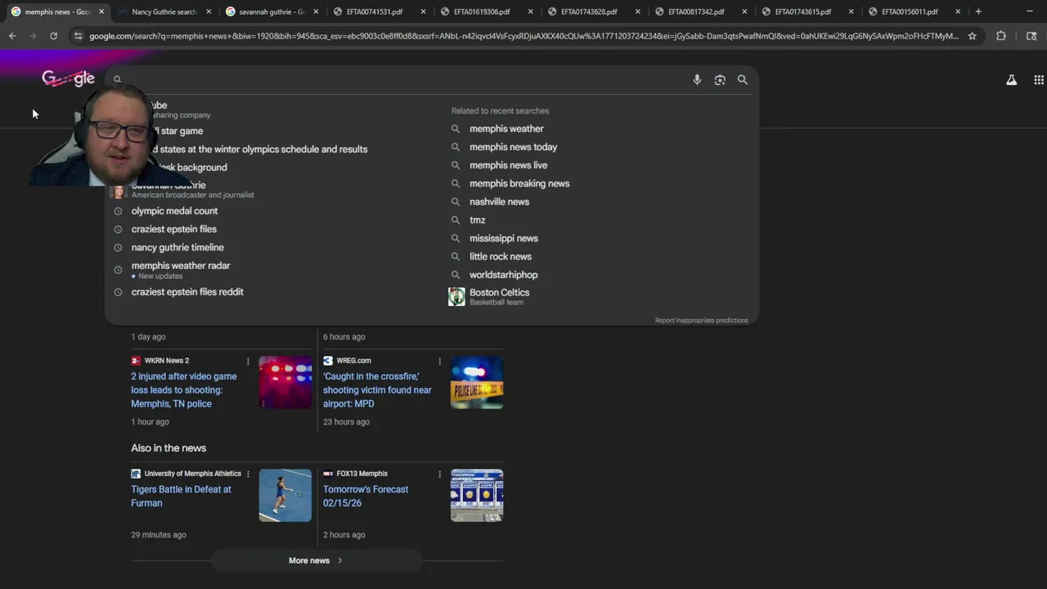1047x589 pixels.
Task: Open '2 injured after video game loss' article
Action: tap(184, 390)
